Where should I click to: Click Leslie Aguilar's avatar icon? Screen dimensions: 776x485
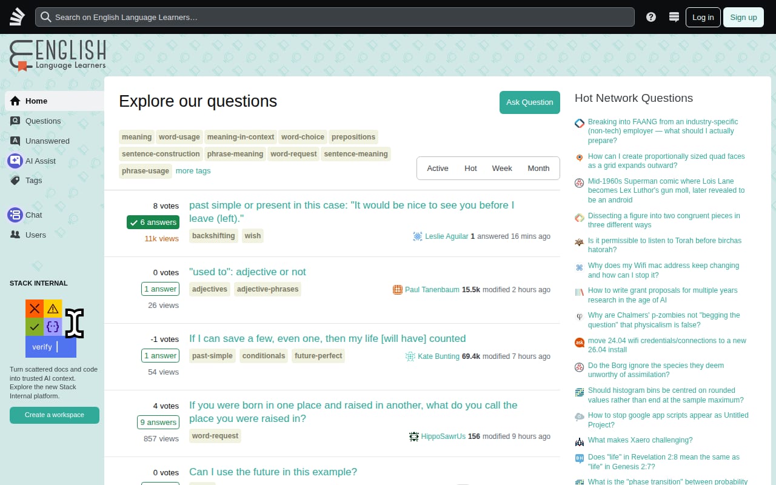click(418, 236)
